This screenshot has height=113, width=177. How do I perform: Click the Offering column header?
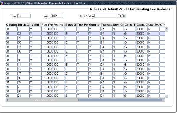coord(12,25)
